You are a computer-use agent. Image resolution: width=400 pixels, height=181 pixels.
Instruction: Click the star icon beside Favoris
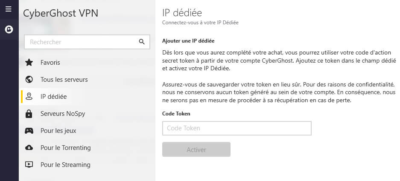(29, 62)
